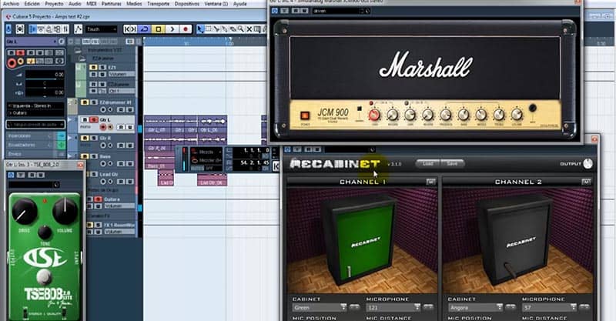
Task: Open the Touch automation mode dropdown
Action: 102,29
